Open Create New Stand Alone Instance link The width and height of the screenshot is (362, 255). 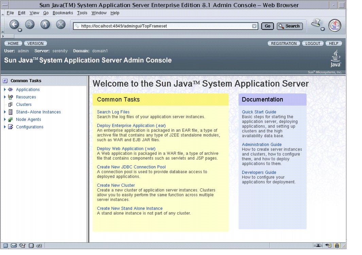[x=130, y=208]
